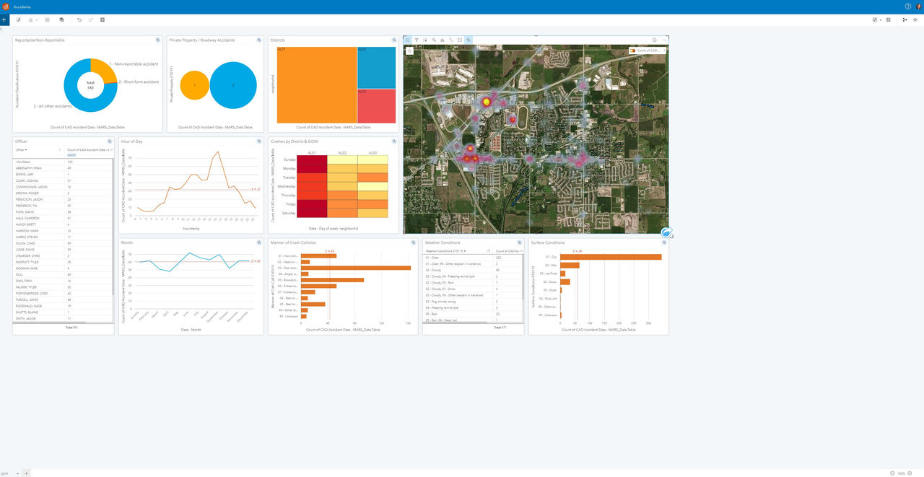The height and width of the screenshot is (477, 924).
Task: Click the filter icon on the map toolbar
Action: (417, 40)
